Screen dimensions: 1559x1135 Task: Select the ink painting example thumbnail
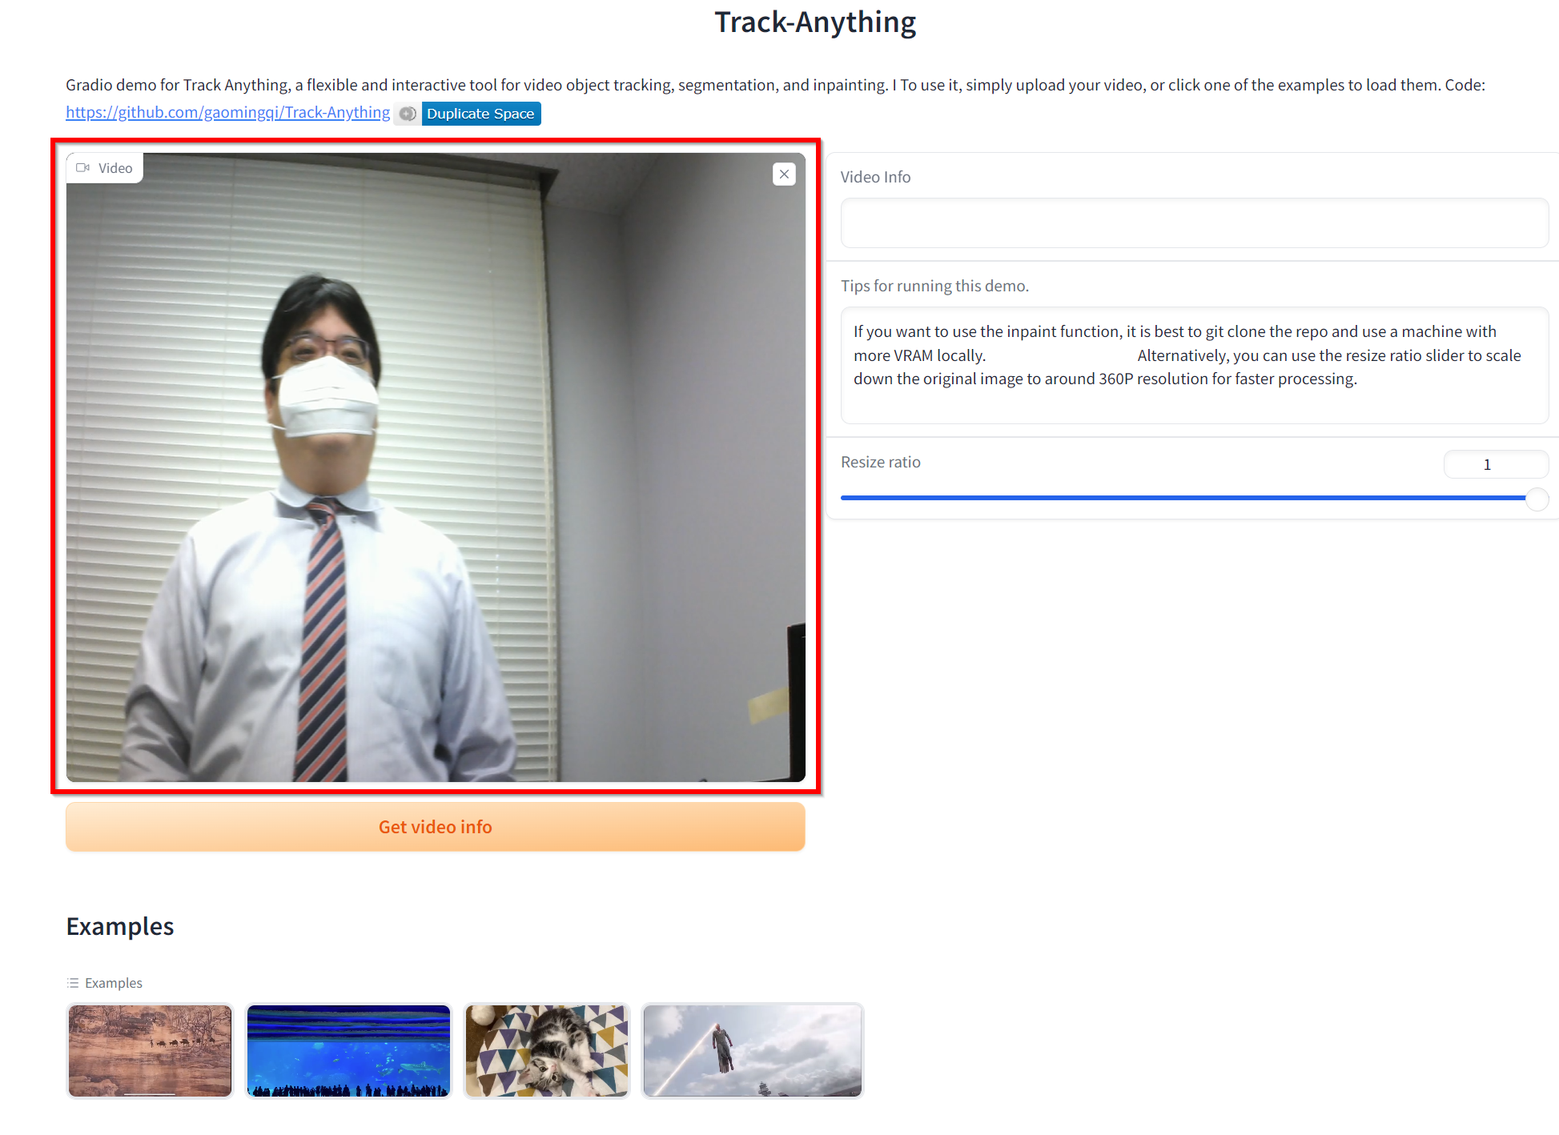150,1050
